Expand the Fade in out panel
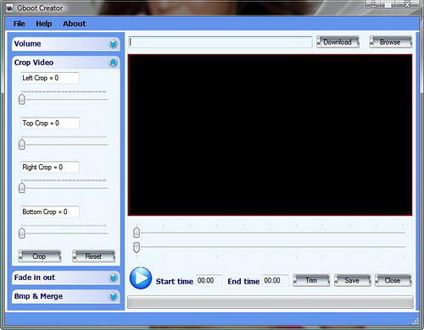The width and height of the screenshot is (424, 330). [114, 278]
